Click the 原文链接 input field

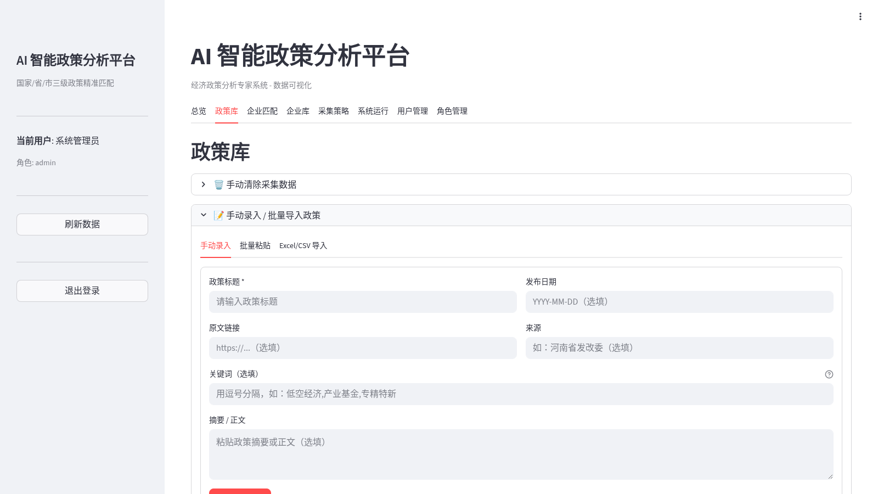(x=363, y=348)
